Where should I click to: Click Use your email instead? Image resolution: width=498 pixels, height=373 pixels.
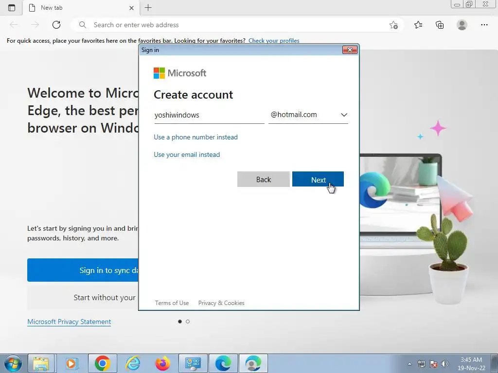(x=187, y=154)
